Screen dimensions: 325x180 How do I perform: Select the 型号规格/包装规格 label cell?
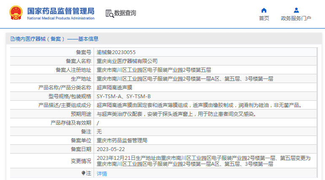52,97
